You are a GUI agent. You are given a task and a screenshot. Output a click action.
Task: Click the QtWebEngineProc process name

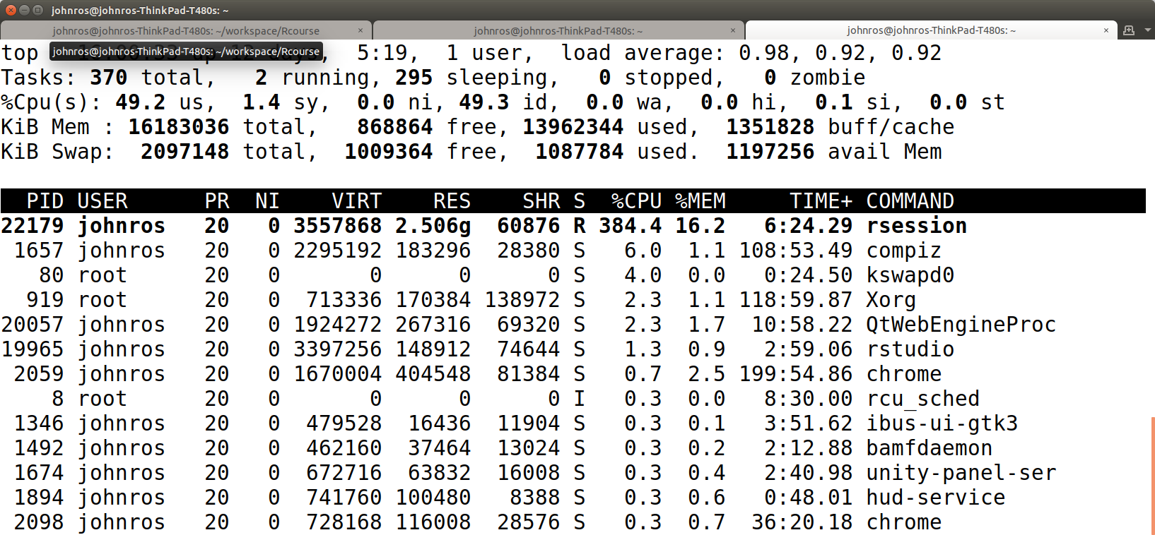point(961,325)
